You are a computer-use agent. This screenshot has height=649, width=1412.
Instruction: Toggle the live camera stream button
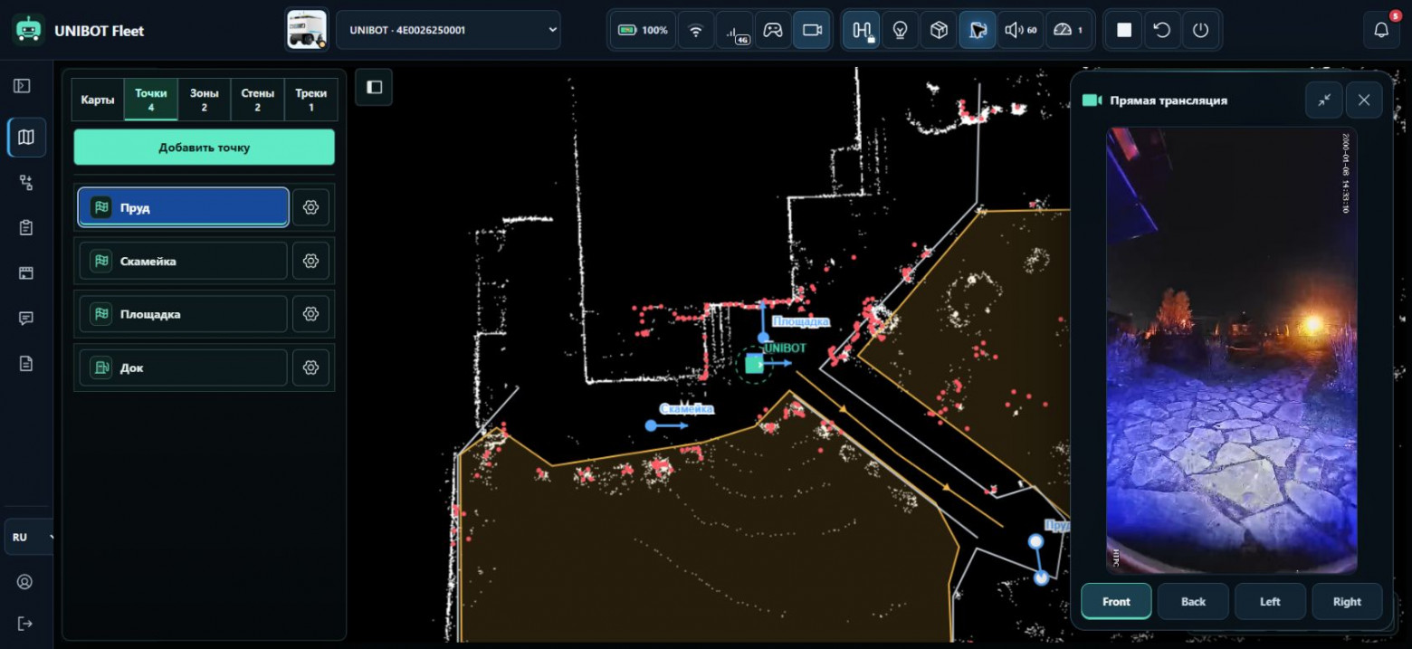812,30
